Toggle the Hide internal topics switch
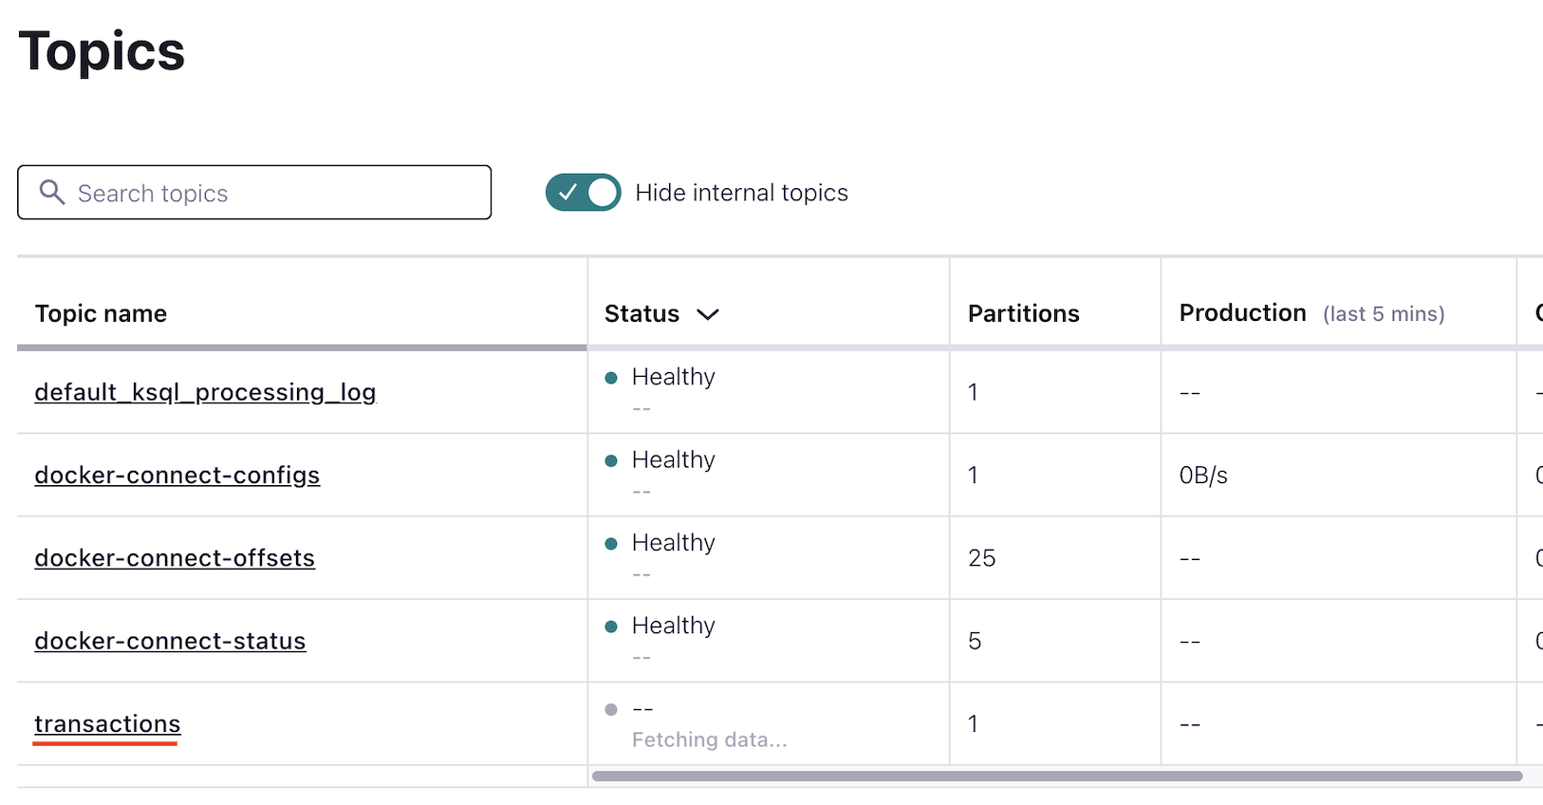Image resolution: width=1543 pixels, height=805 pixels. pos(583,193)
